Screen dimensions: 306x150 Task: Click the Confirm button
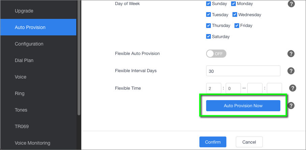click(x=213, y=142)
